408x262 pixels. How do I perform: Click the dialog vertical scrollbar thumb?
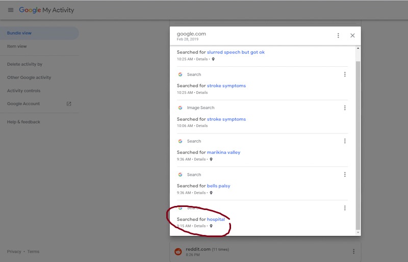[x=358, y=146]
